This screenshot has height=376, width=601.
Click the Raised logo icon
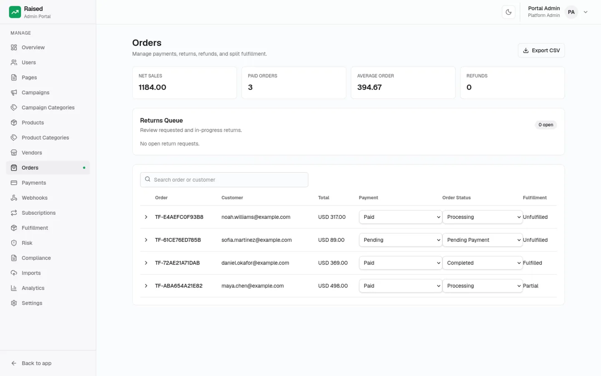pyautogui.click(x=15, y=12)
